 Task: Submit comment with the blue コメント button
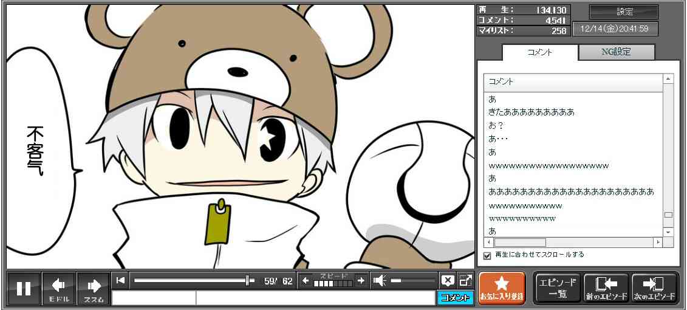pyautogui.click(x=455, y=298)
